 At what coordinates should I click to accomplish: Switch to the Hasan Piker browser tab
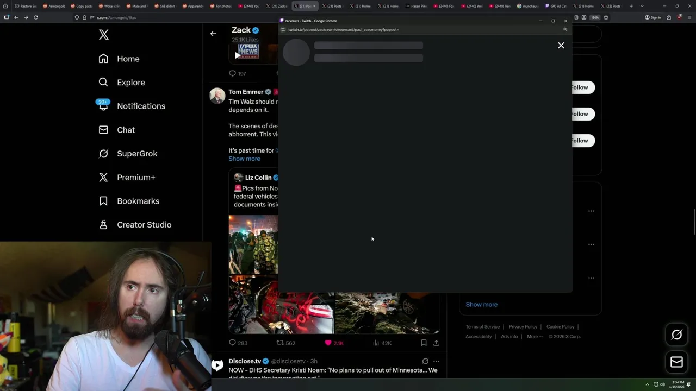click(x=417, y=6)
